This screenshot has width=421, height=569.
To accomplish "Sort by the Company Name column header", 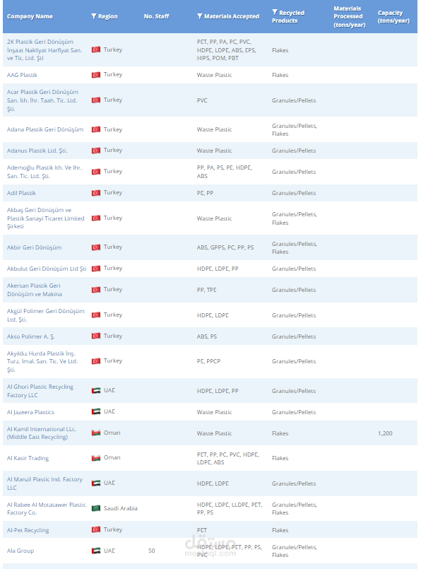I will tap(30, 16).
